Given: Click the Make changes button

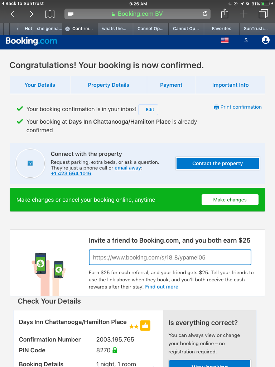Looking at the screenshot, I should (230, 200).
